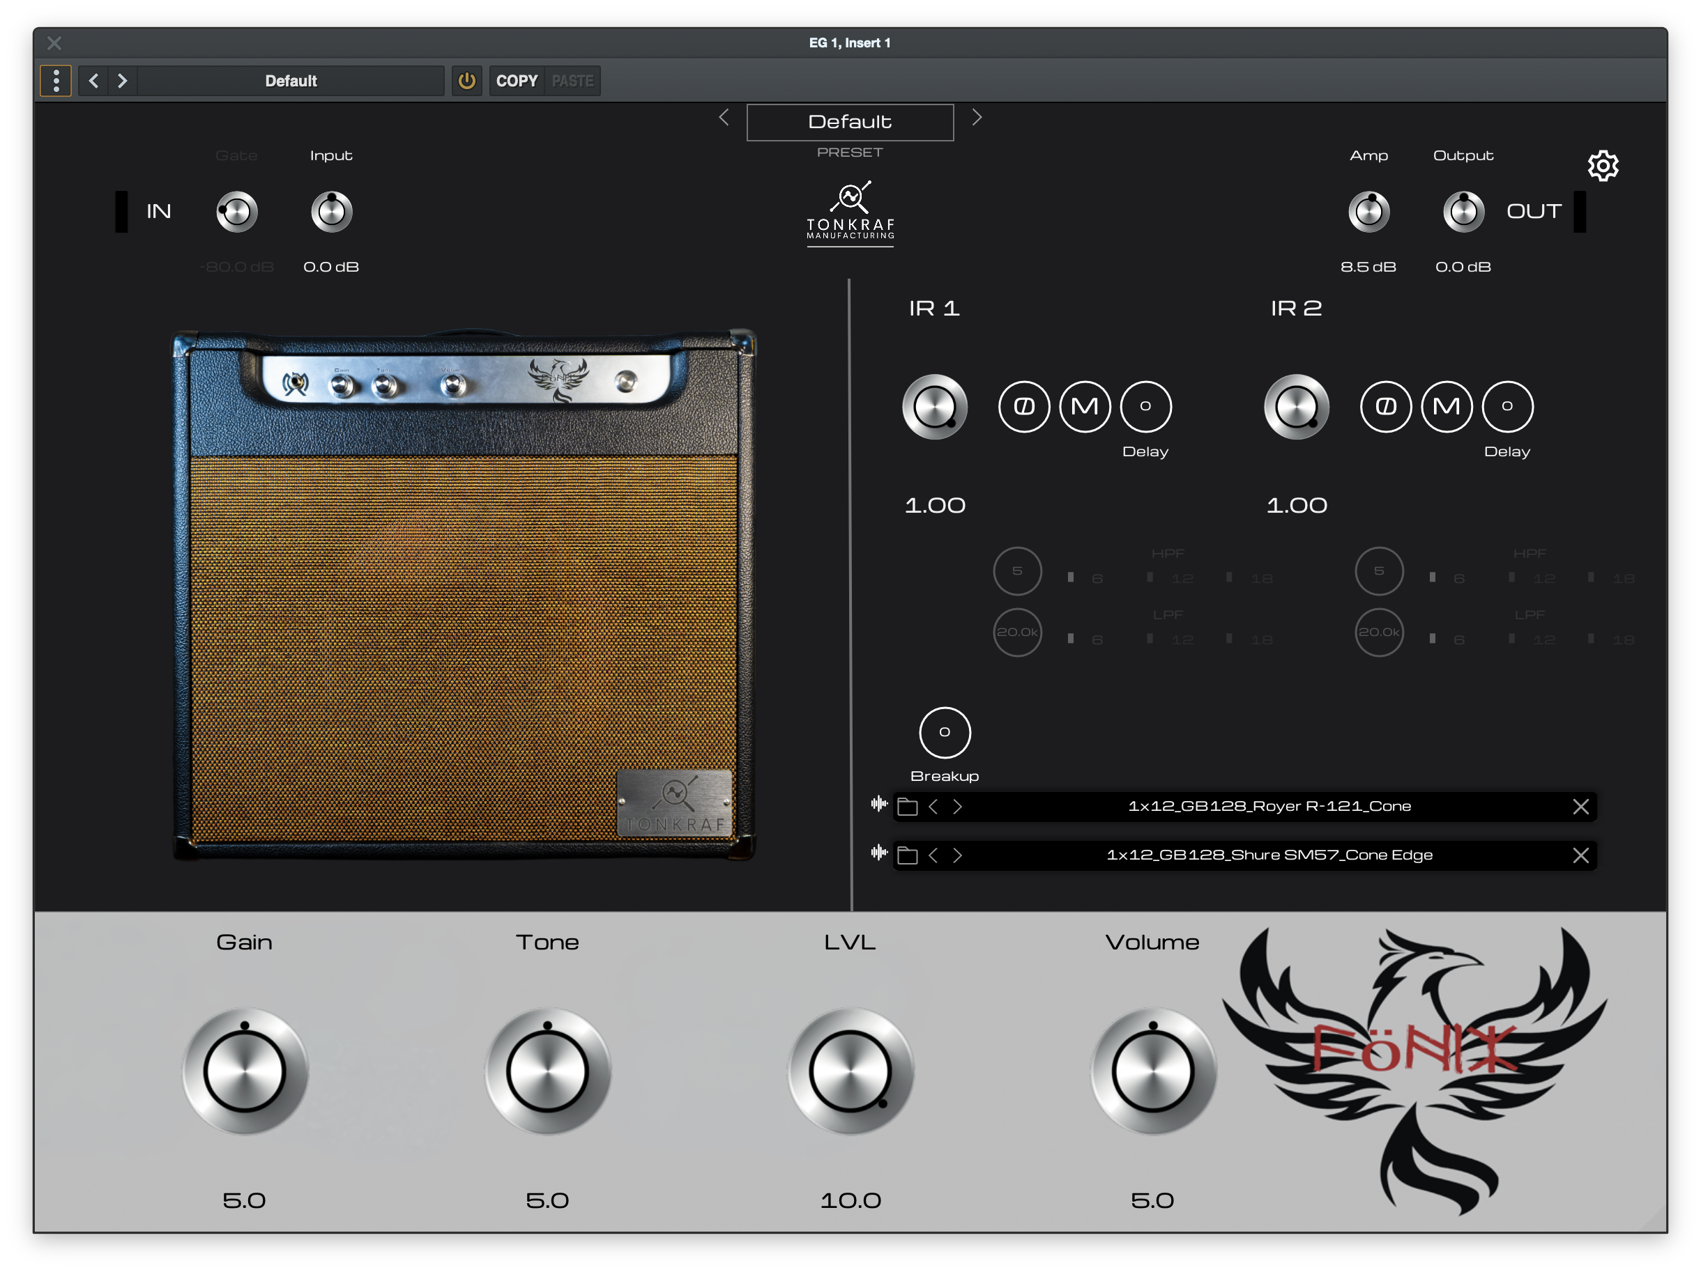Toggle the Breakup switch
Viewport: 1701px width, 1272px height.
coord(945,731)
